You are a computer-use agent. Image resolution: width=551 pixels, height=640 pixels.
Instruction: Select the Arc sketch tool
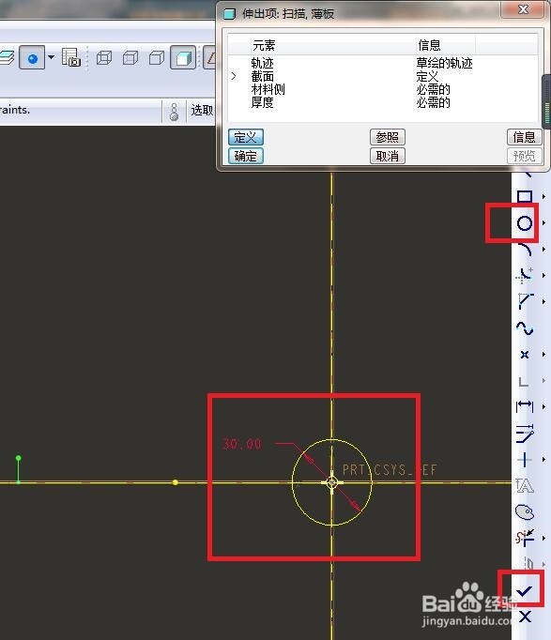[x=525, y=249]
